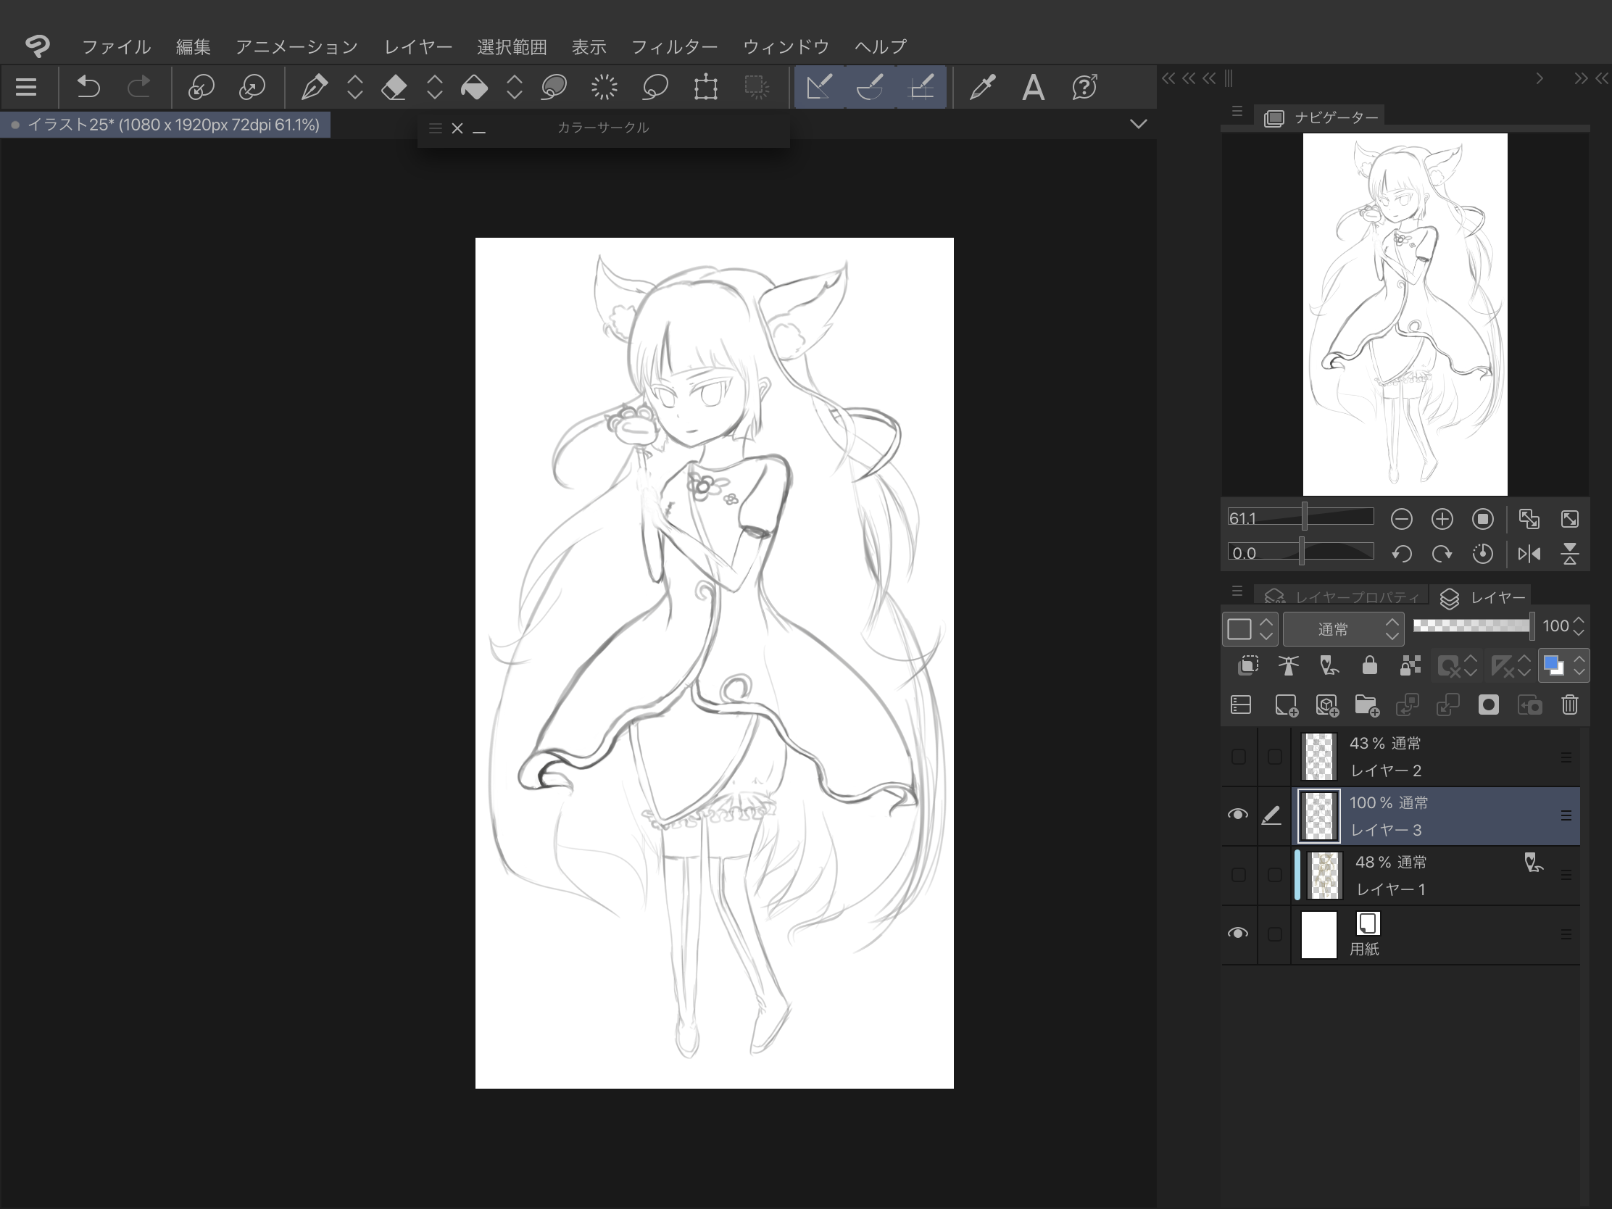This screenshot has height=1209, width=1612.
Task: Select the Pen tool in the toolbar
Action: click(314, 88)
